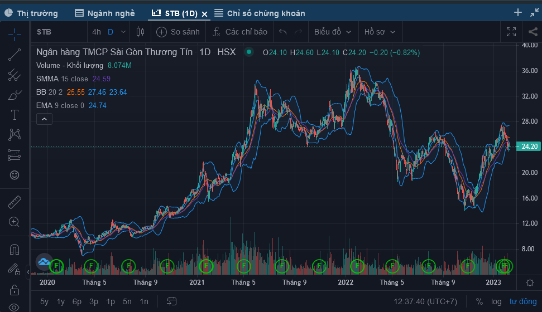542x312 pixels.
Task: Toggle lock all drawing tools
Action: tap(15, 290)
